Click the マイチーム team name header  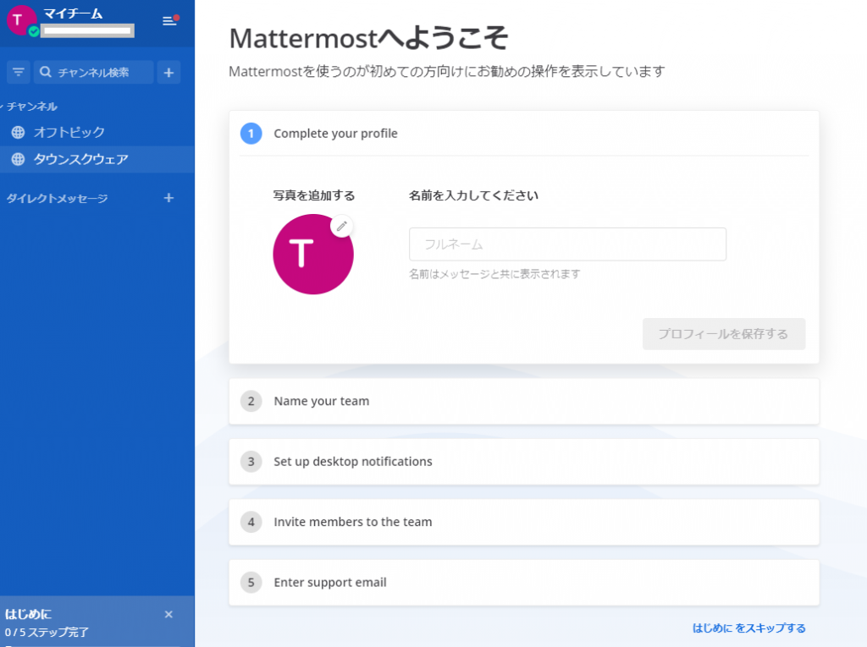pyautogui.click(x=73, y=14)
